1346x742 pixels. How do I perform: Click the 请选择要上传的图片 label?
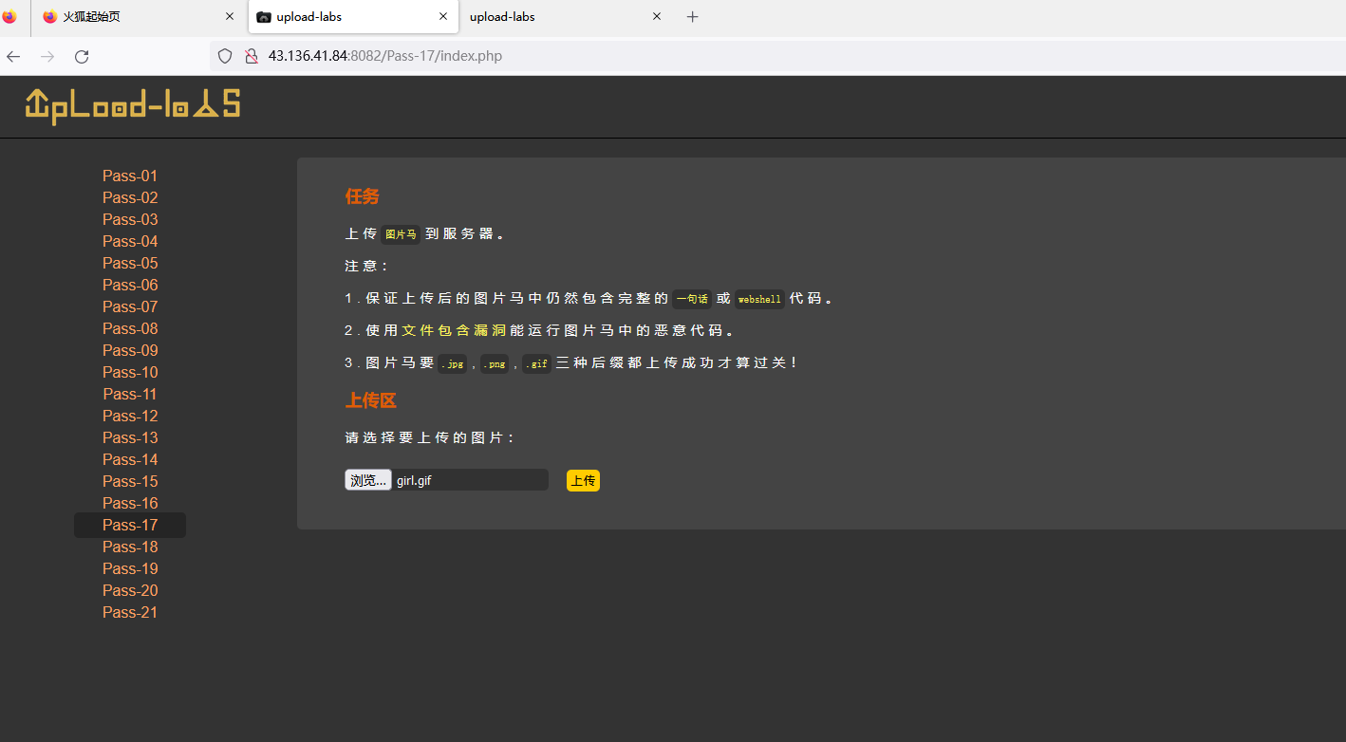click(x=430, y=437)
